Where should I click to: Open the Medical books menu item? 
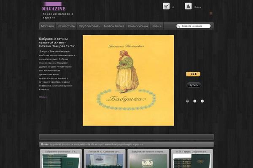click(x=114, y=26)
